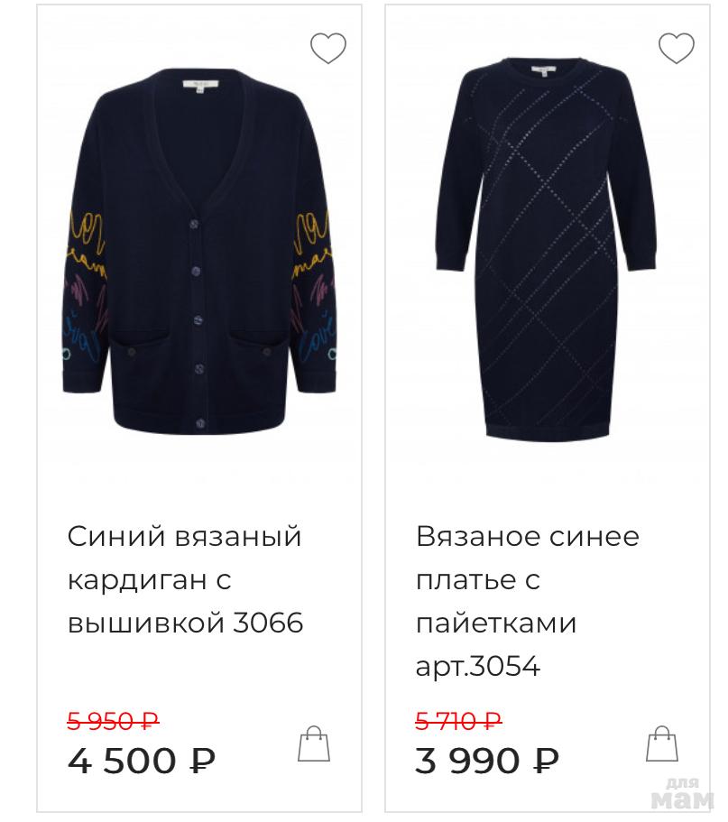728x822 pixels.
Task: Click the dress's 3 990 ₽ sale price
Action: pos(487,761)
